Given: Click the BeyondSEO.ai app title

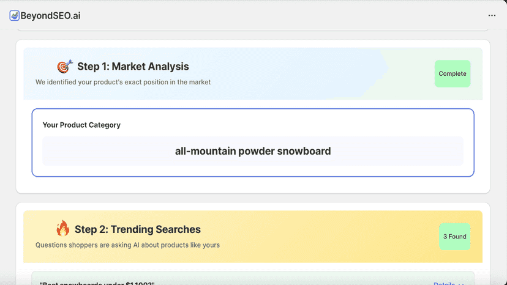Looking at the screenshot, I should (x=50, y=15).
